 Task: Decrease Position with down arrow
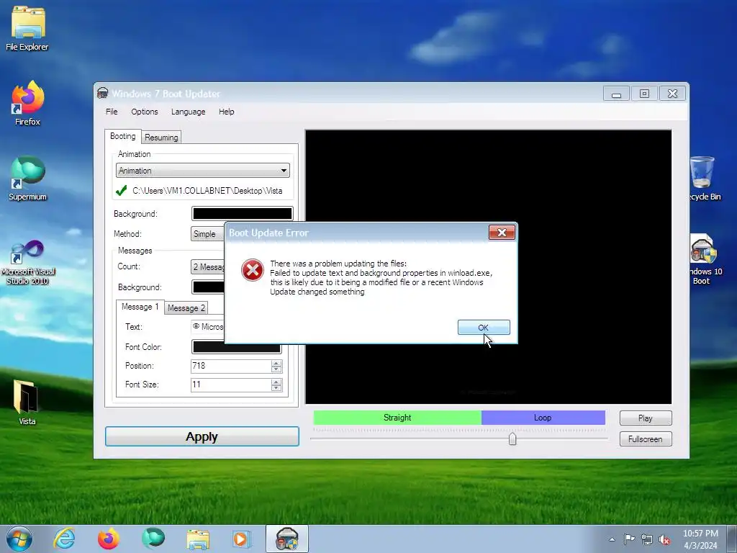coord(276,369)
